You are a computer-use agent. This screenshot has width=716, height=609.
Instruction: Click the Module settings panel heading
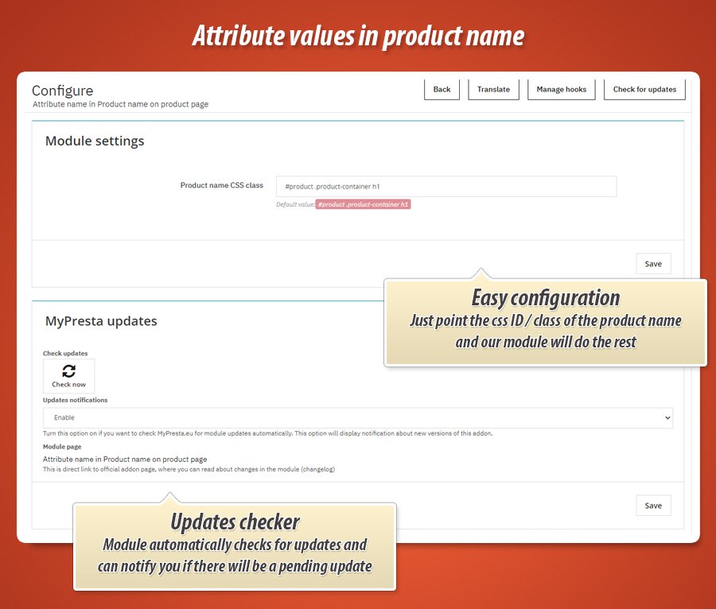coord(95,141)
